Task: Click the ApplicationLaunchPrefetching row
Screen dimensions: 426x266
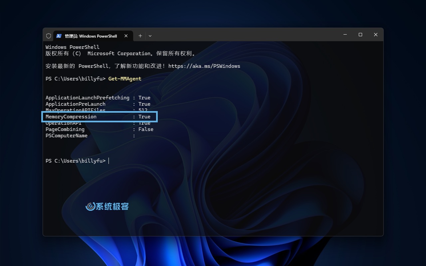Action: (x=98, y=98)
